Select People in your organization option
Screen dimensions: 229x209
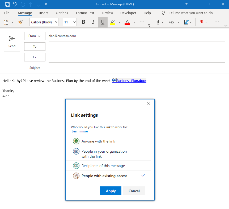108,154
